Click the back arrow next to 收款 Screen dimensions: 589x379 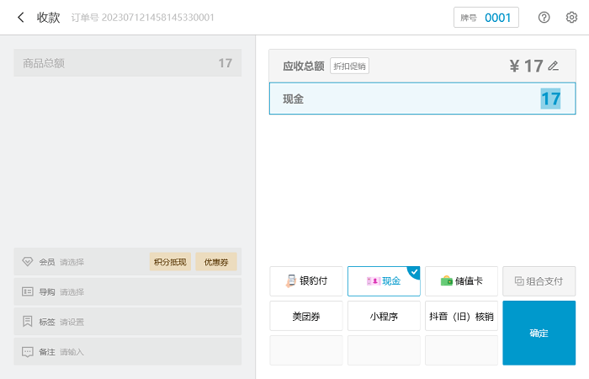pyautogui.click(x=20, y=17)
